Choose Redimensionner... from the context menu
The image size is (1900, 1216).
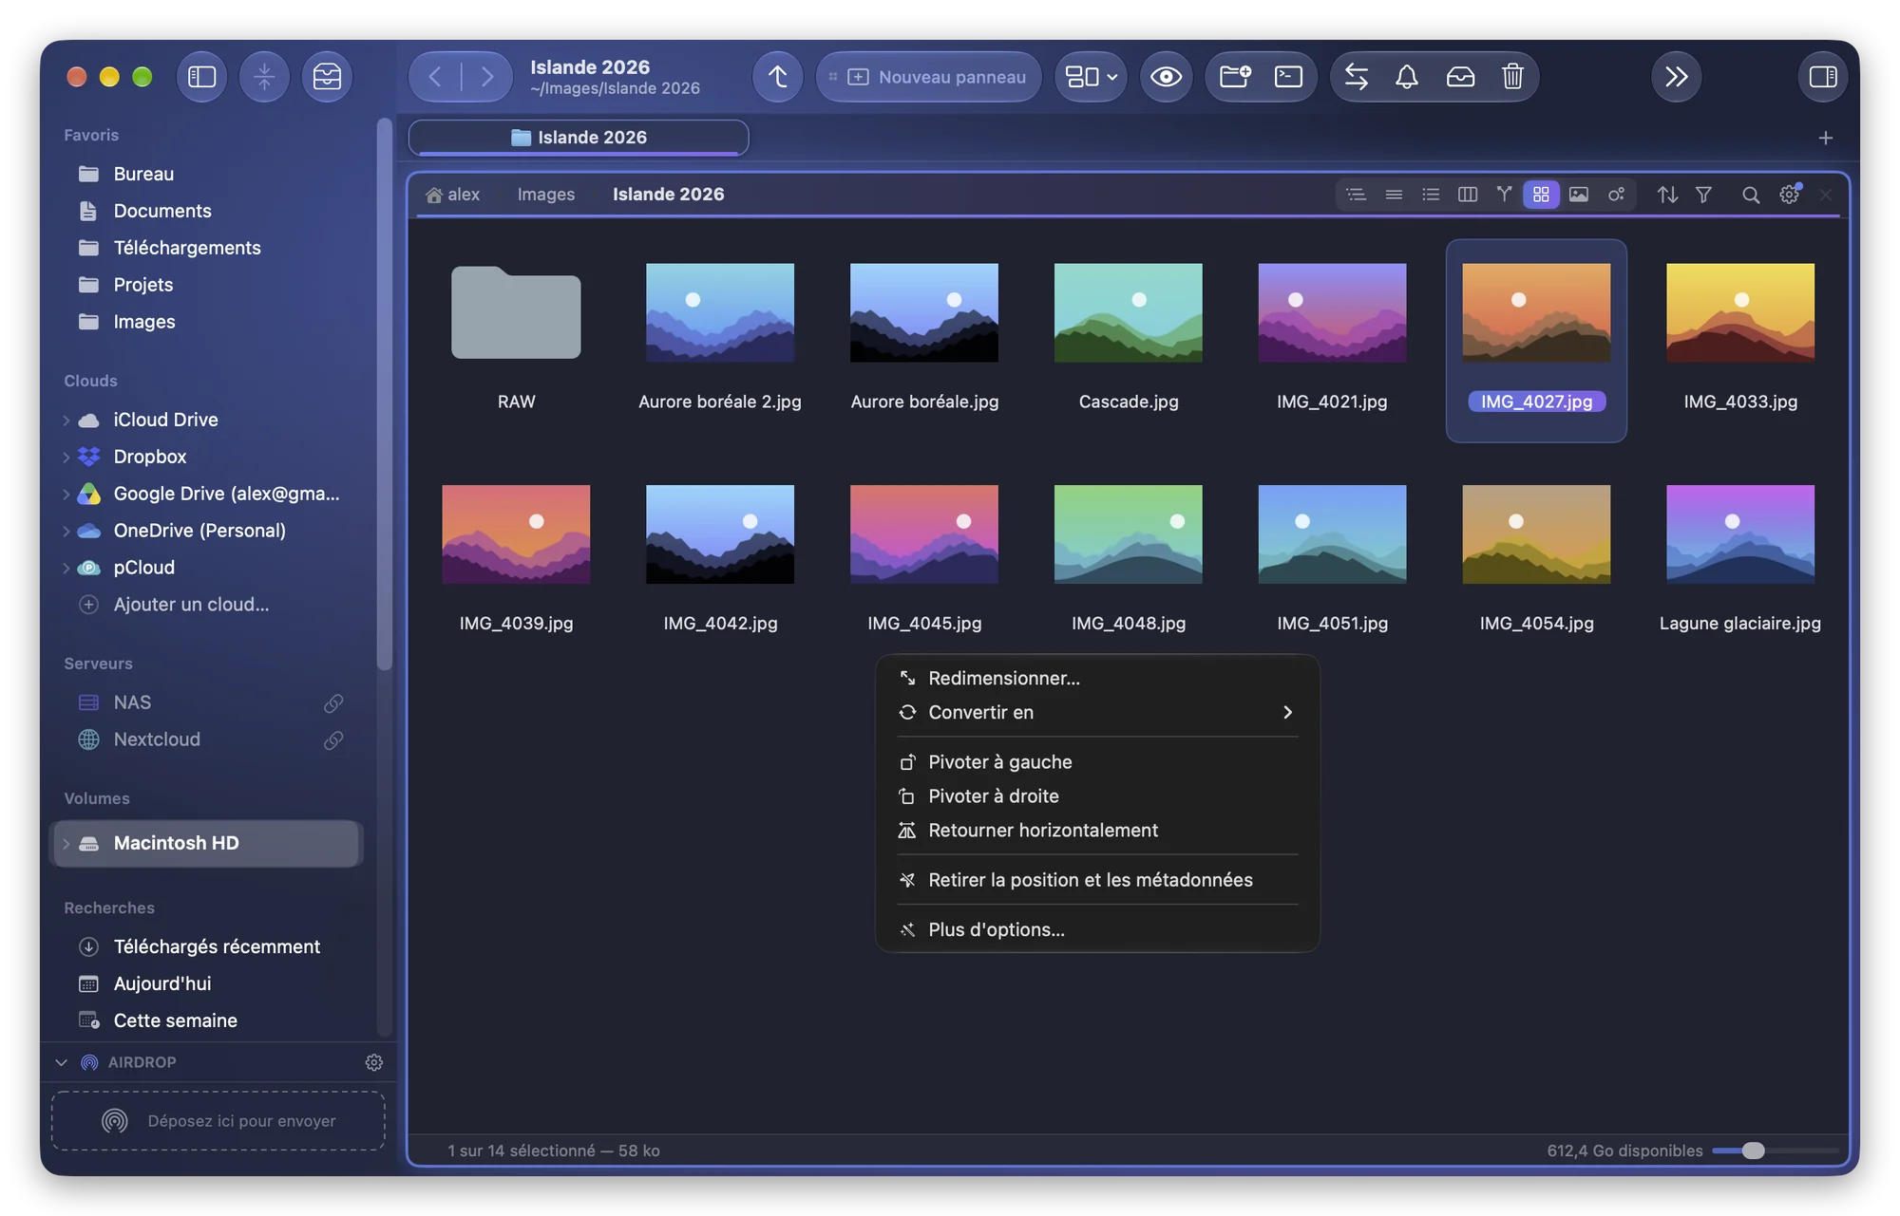(1097, 679)
